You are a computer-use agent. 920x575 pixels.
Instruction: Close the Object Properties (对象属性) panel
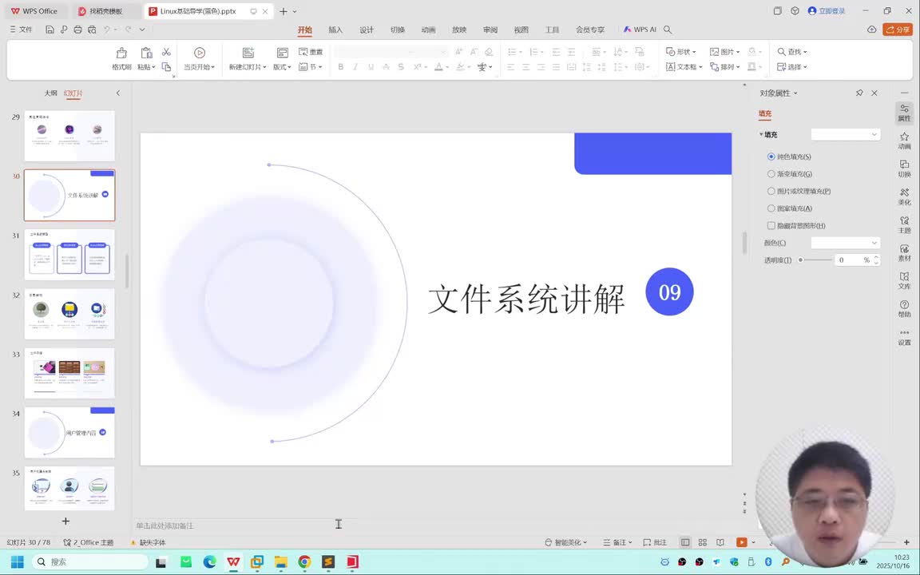pos(874,93)
